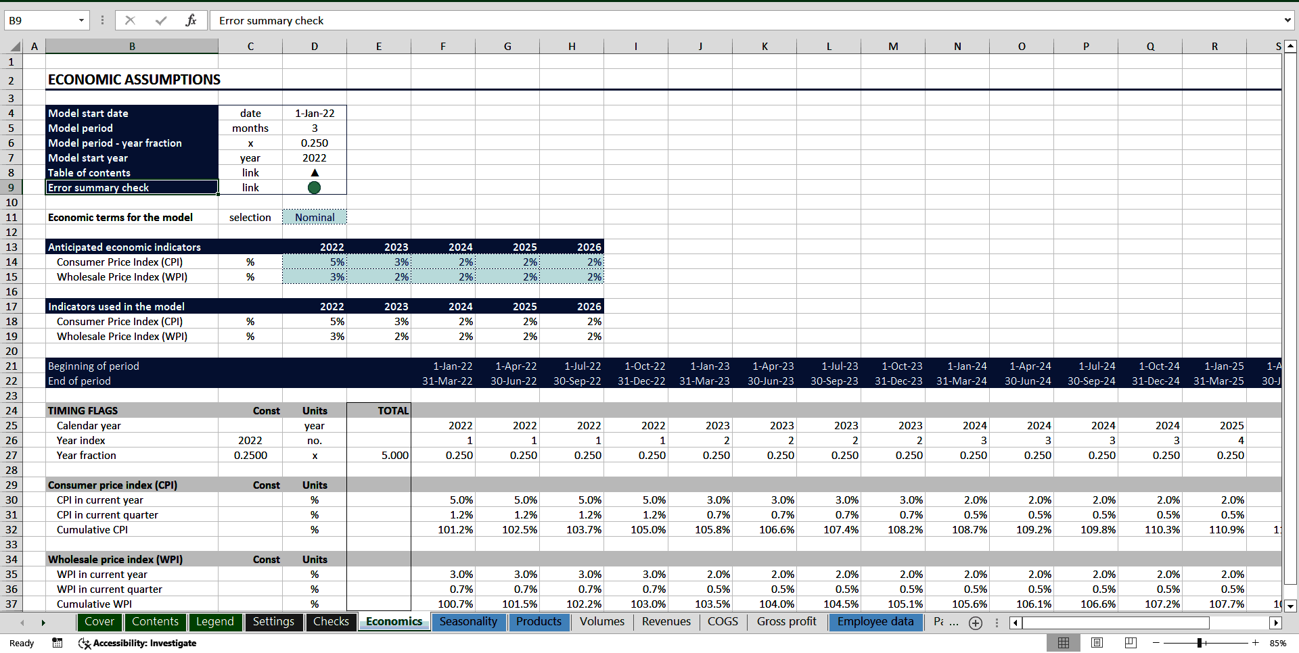Click the table of contents triangle link
Screen dimensions: 1299x653
click(315, 172)
